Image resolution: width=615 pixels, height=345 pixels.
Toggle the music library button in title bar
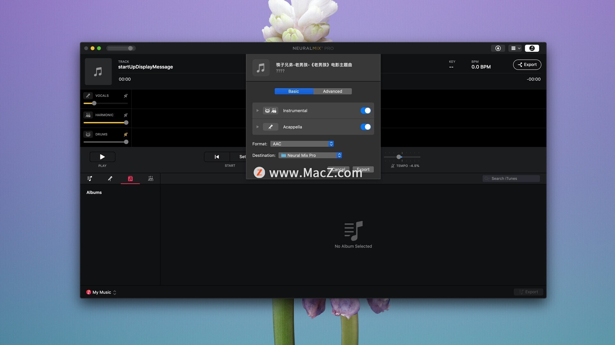(x=532, y=48)
